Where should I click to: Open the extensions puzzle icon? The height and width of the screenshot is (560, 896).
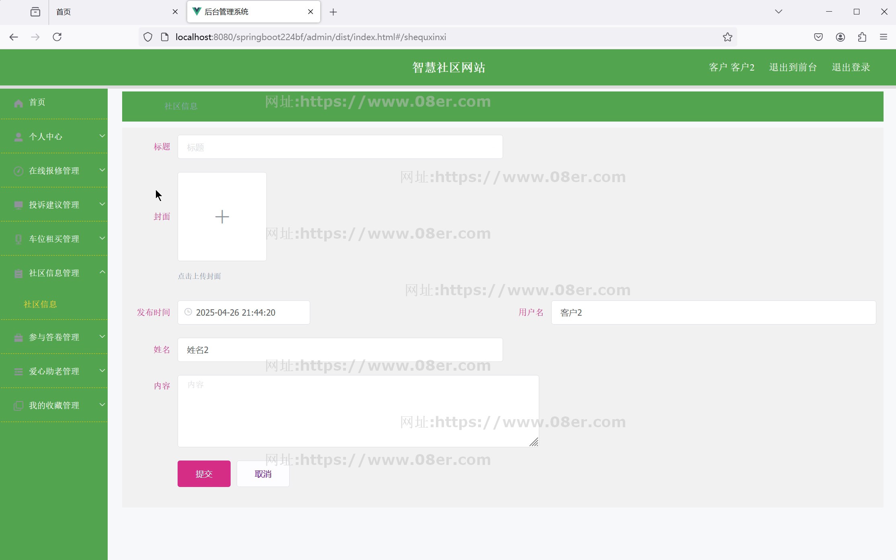(x=862, y=37)
